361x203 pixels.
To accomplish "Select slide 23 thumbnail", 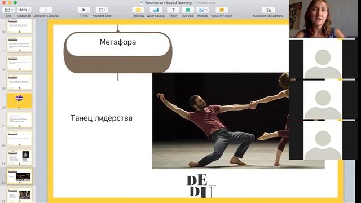I will tap(19, 157).
